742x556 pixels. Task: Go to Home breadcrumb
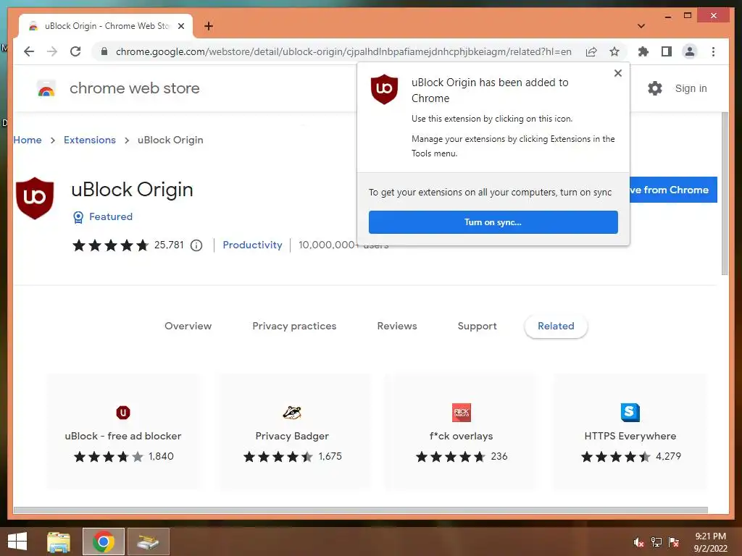click(x=28, y=140)
